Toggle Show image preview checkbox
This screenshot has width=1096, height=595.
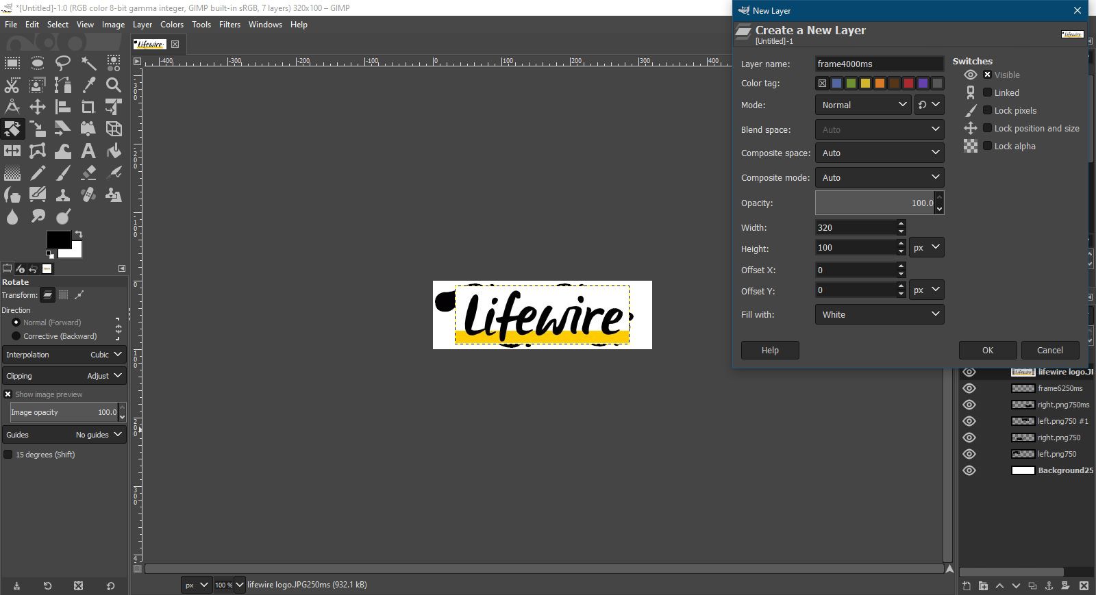8,394
